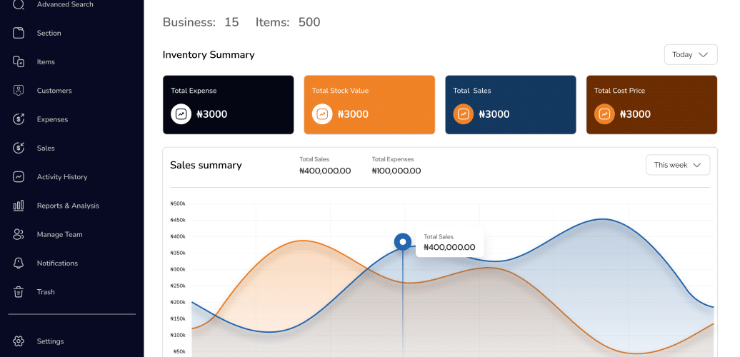
Task: Expand the This week dropdown
Action: (x=677, y=165)
